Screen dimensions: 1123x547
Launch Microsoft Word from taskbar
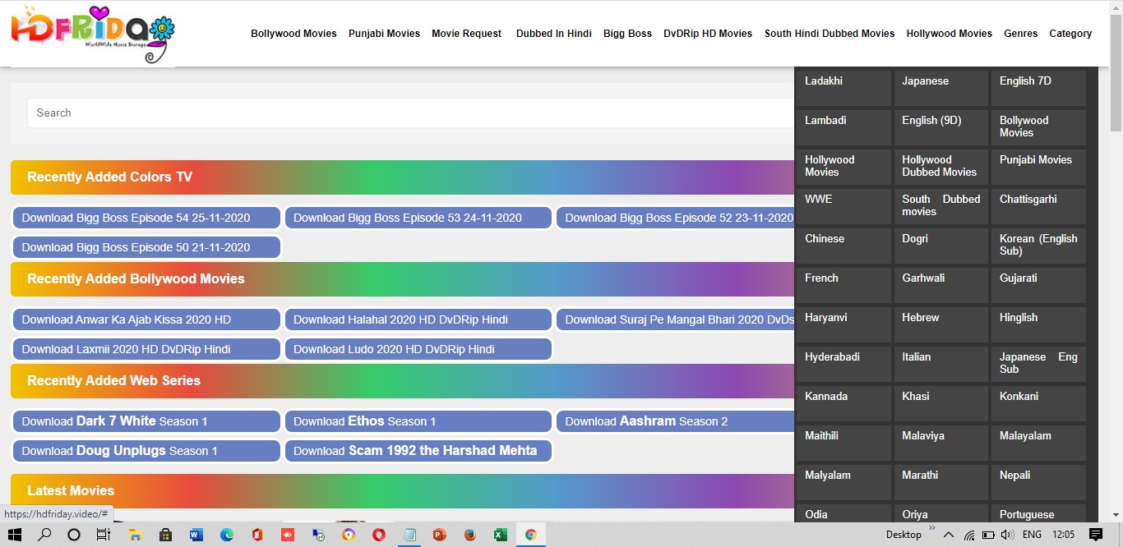pyautogui.click(x=196, y=535)
